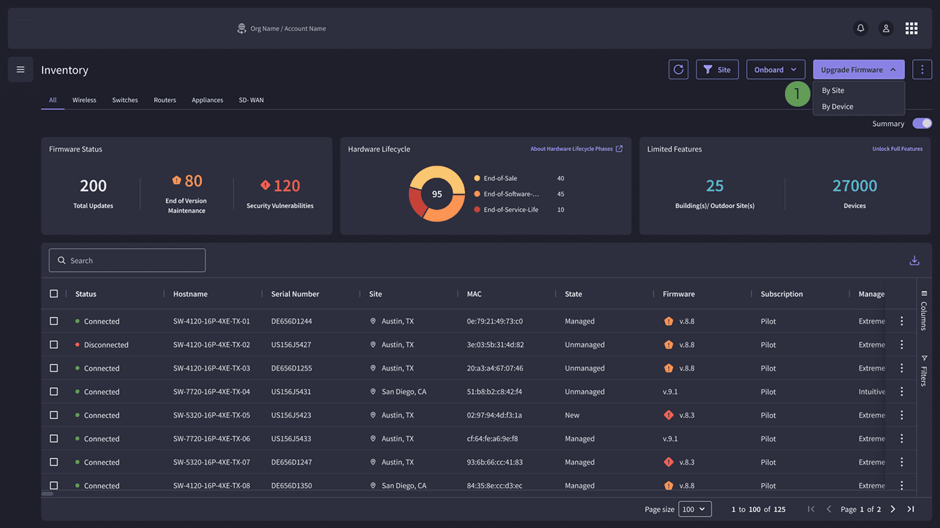Open row actions for SW-4120-16P-4XE-TX-02
Image resolution: width=940 pixels, height=528 pixels.
pyautogui.click(x=901, y=345)
